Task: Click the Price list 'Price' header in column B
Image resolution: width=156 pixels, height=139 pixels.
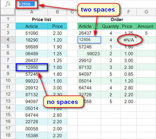Action: [x=57, y=26]
